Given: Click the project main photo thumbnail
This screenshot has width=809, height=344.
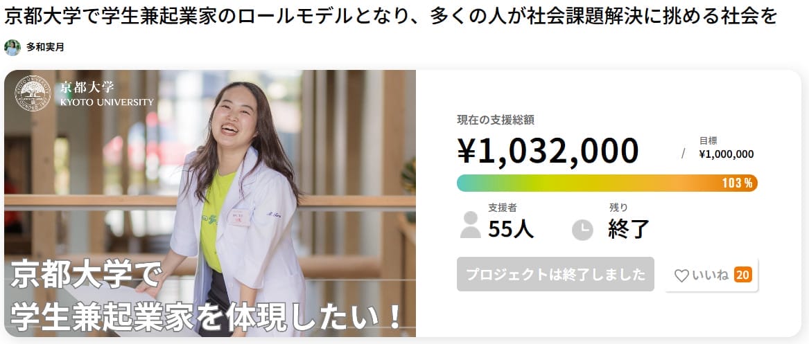Looking at the screenshot, I should (210, 203).
